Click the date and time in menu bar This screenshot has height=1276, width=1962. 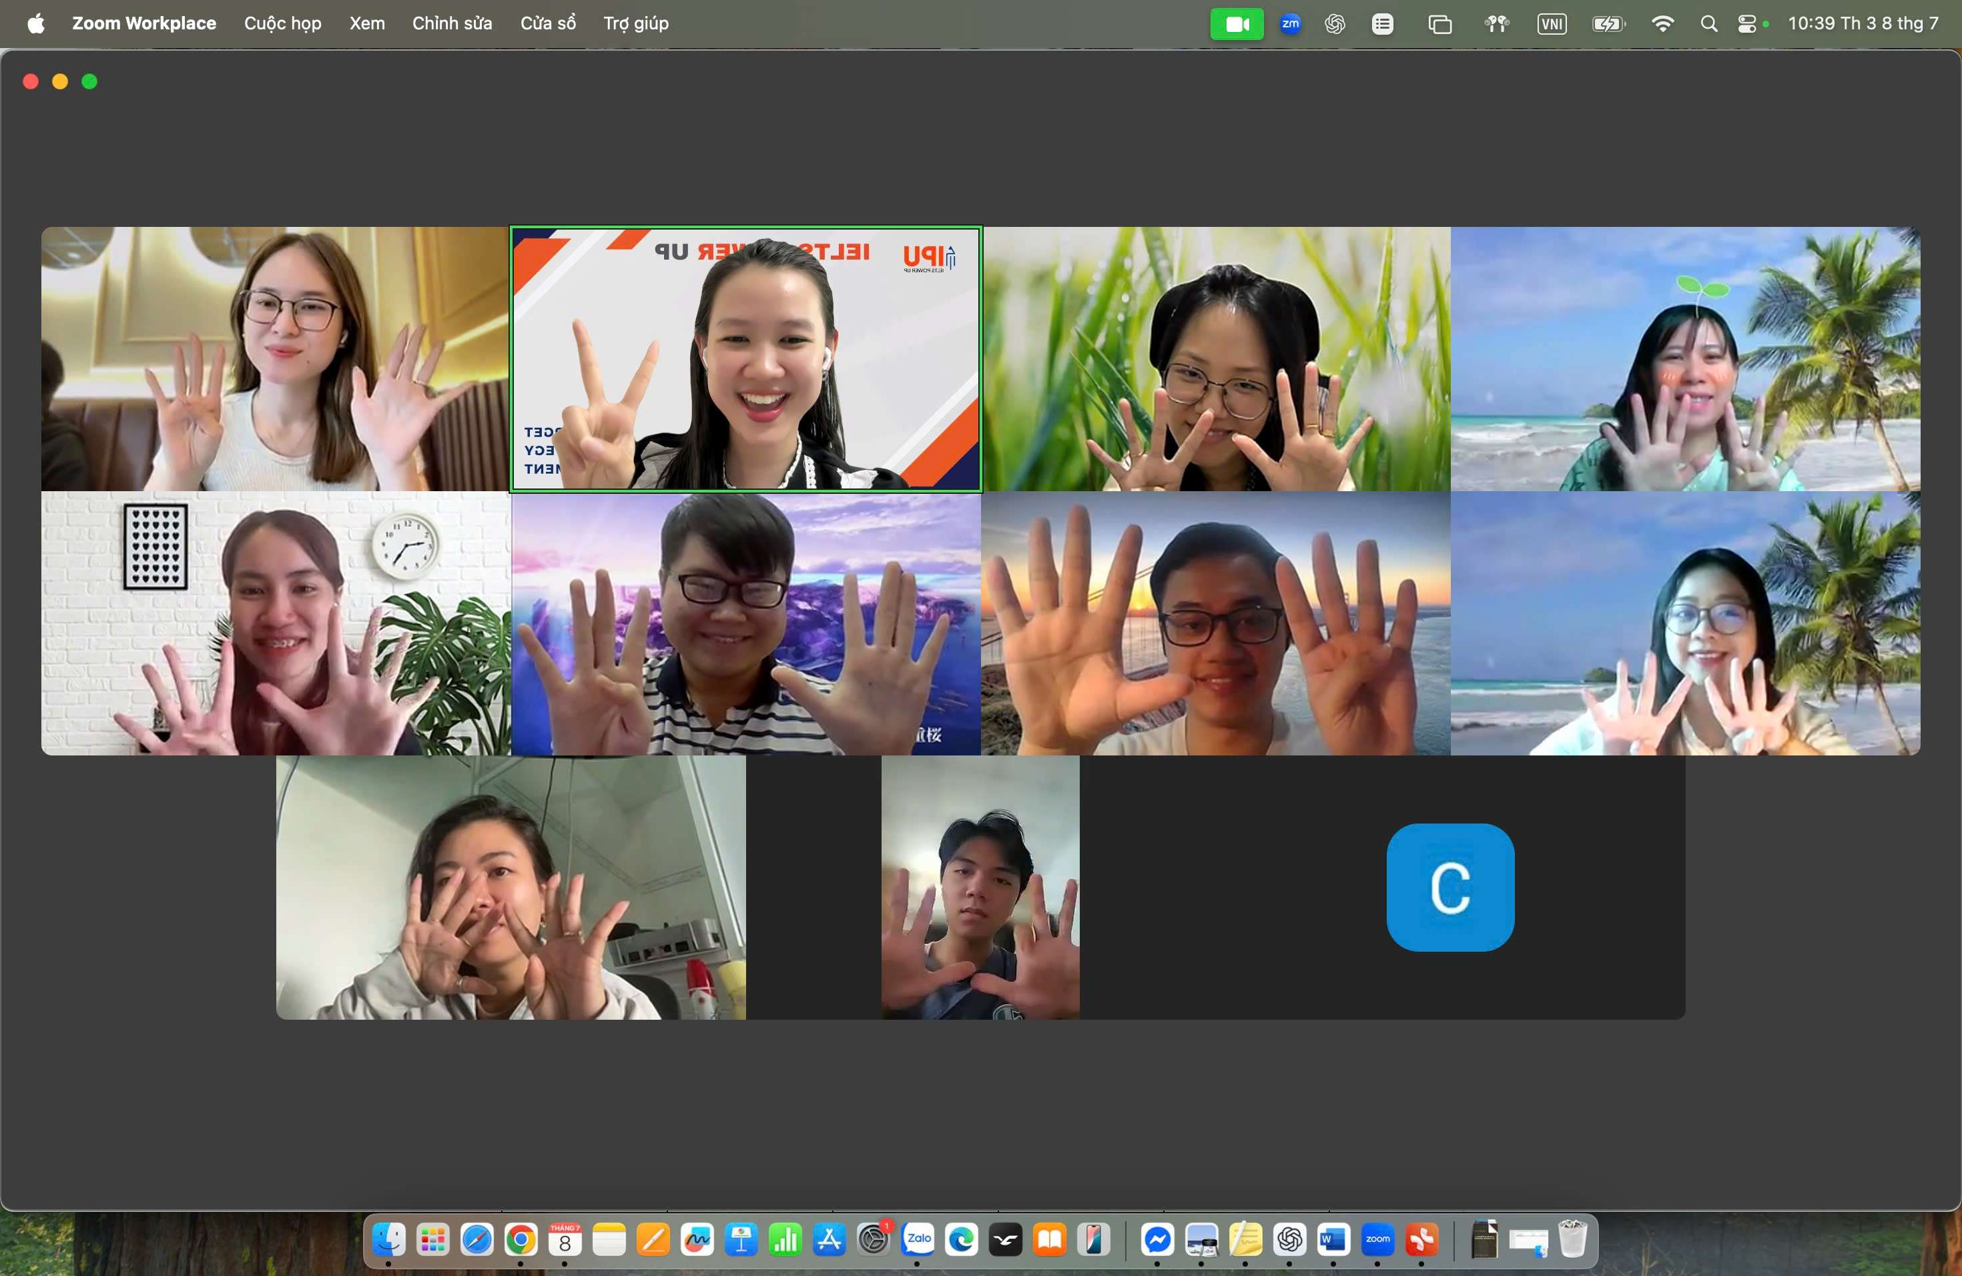(1863, 23)
